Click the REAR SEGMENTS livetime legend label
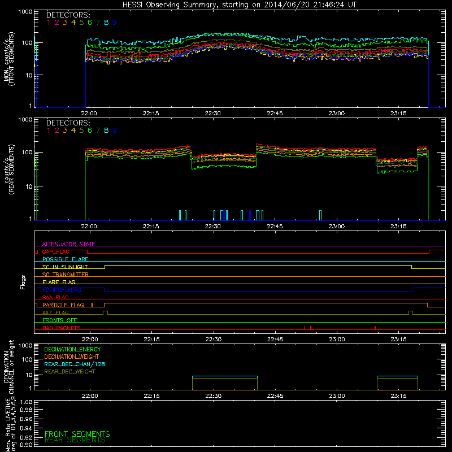 tap(75, 440)
